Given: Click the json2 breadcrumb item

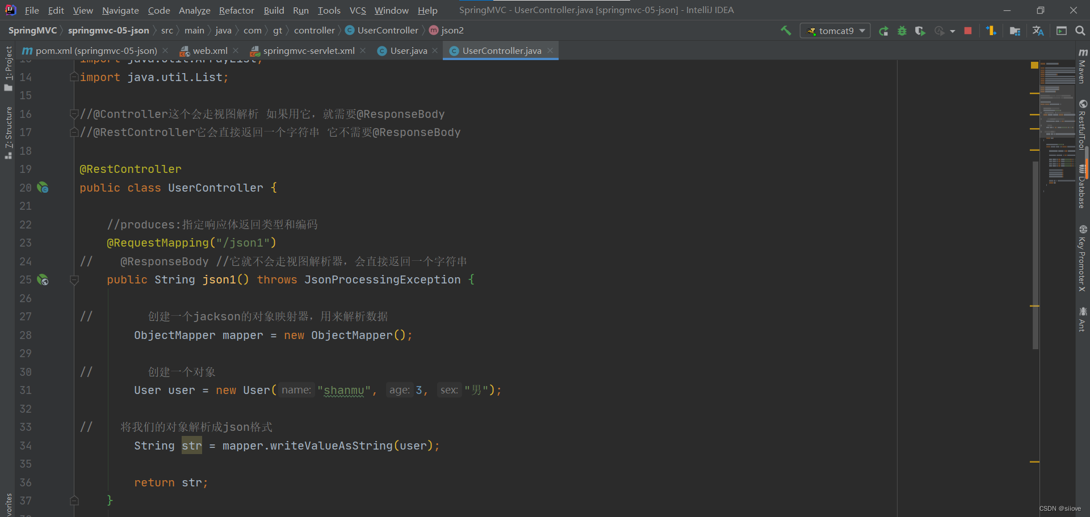Looking at the screenshot, I should [452, 30].
